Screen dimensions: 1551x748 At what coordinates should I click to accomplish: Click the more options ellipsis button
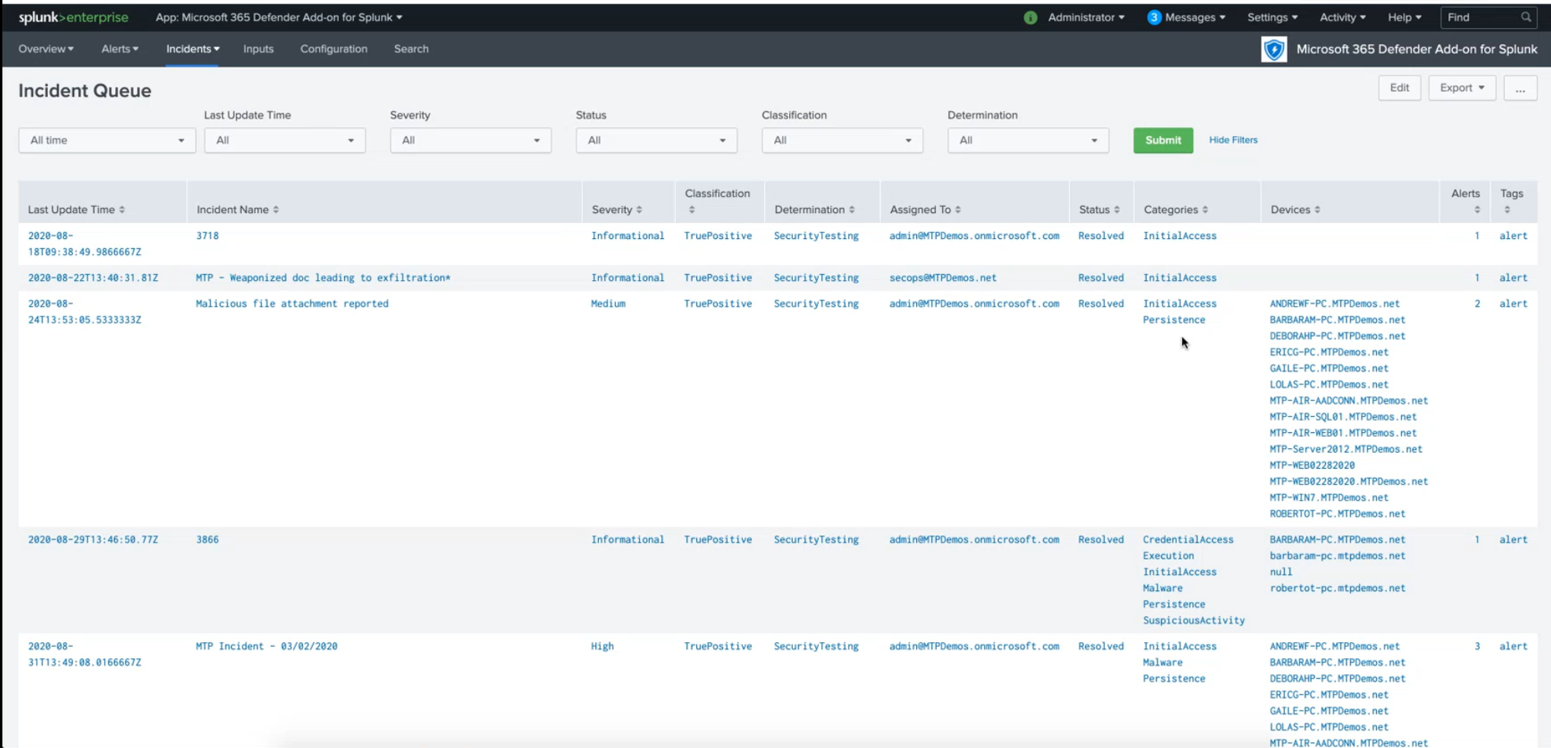[x=1520, y=88]
